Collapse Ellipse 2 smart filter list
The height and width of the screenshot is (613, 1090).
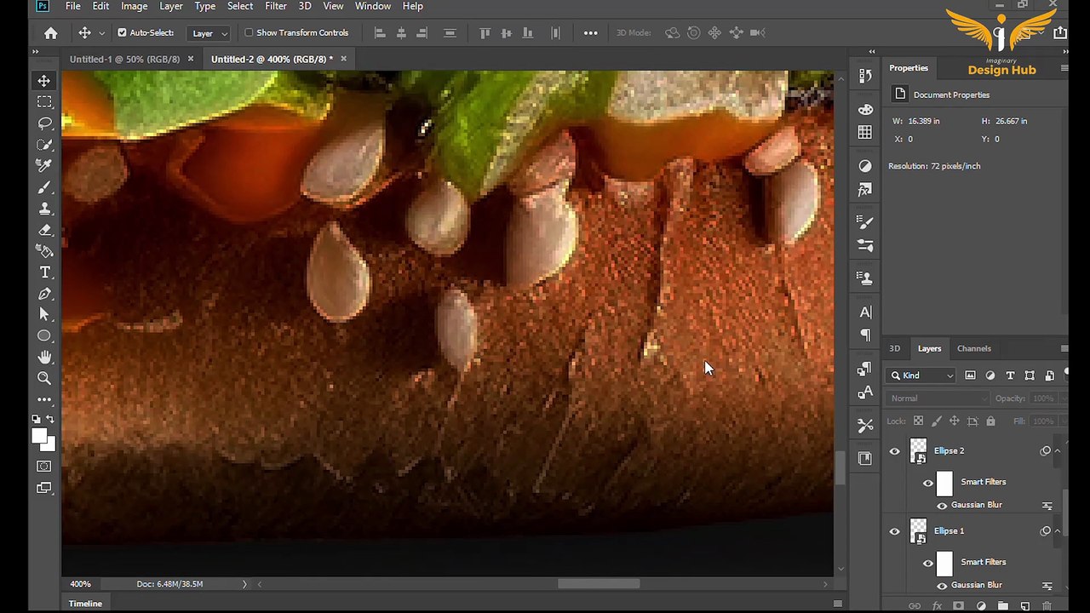coord(1058,450)
